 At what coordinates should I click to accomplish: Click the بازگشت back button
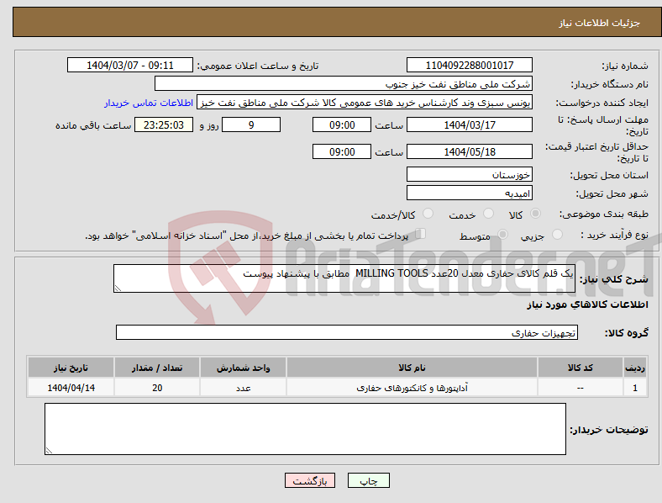[x=310, y=480]
